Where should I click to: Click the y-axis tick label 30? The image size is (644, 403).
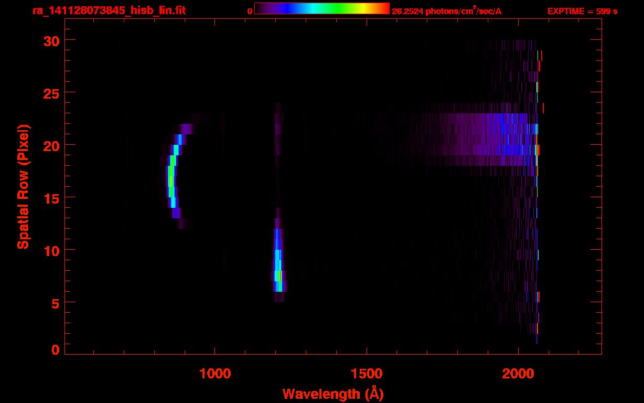(x=51, y=40)
